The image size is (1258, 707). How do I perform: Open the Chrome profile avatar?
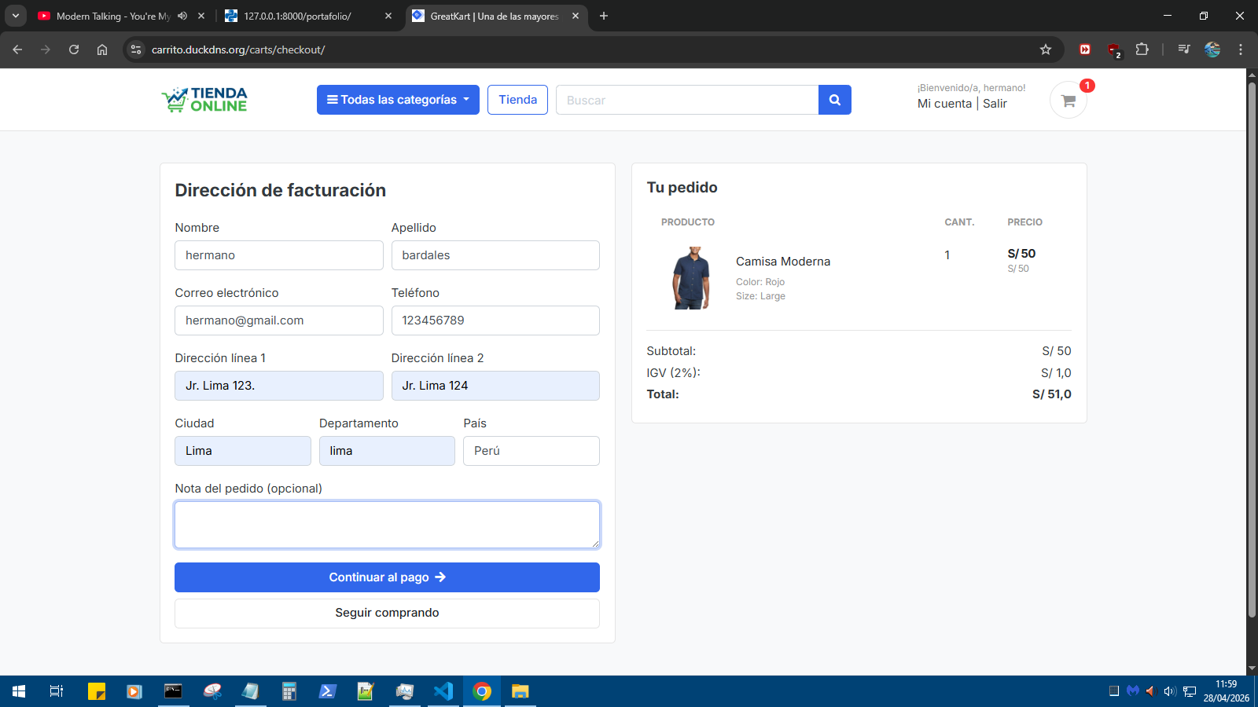(1212, 49)
